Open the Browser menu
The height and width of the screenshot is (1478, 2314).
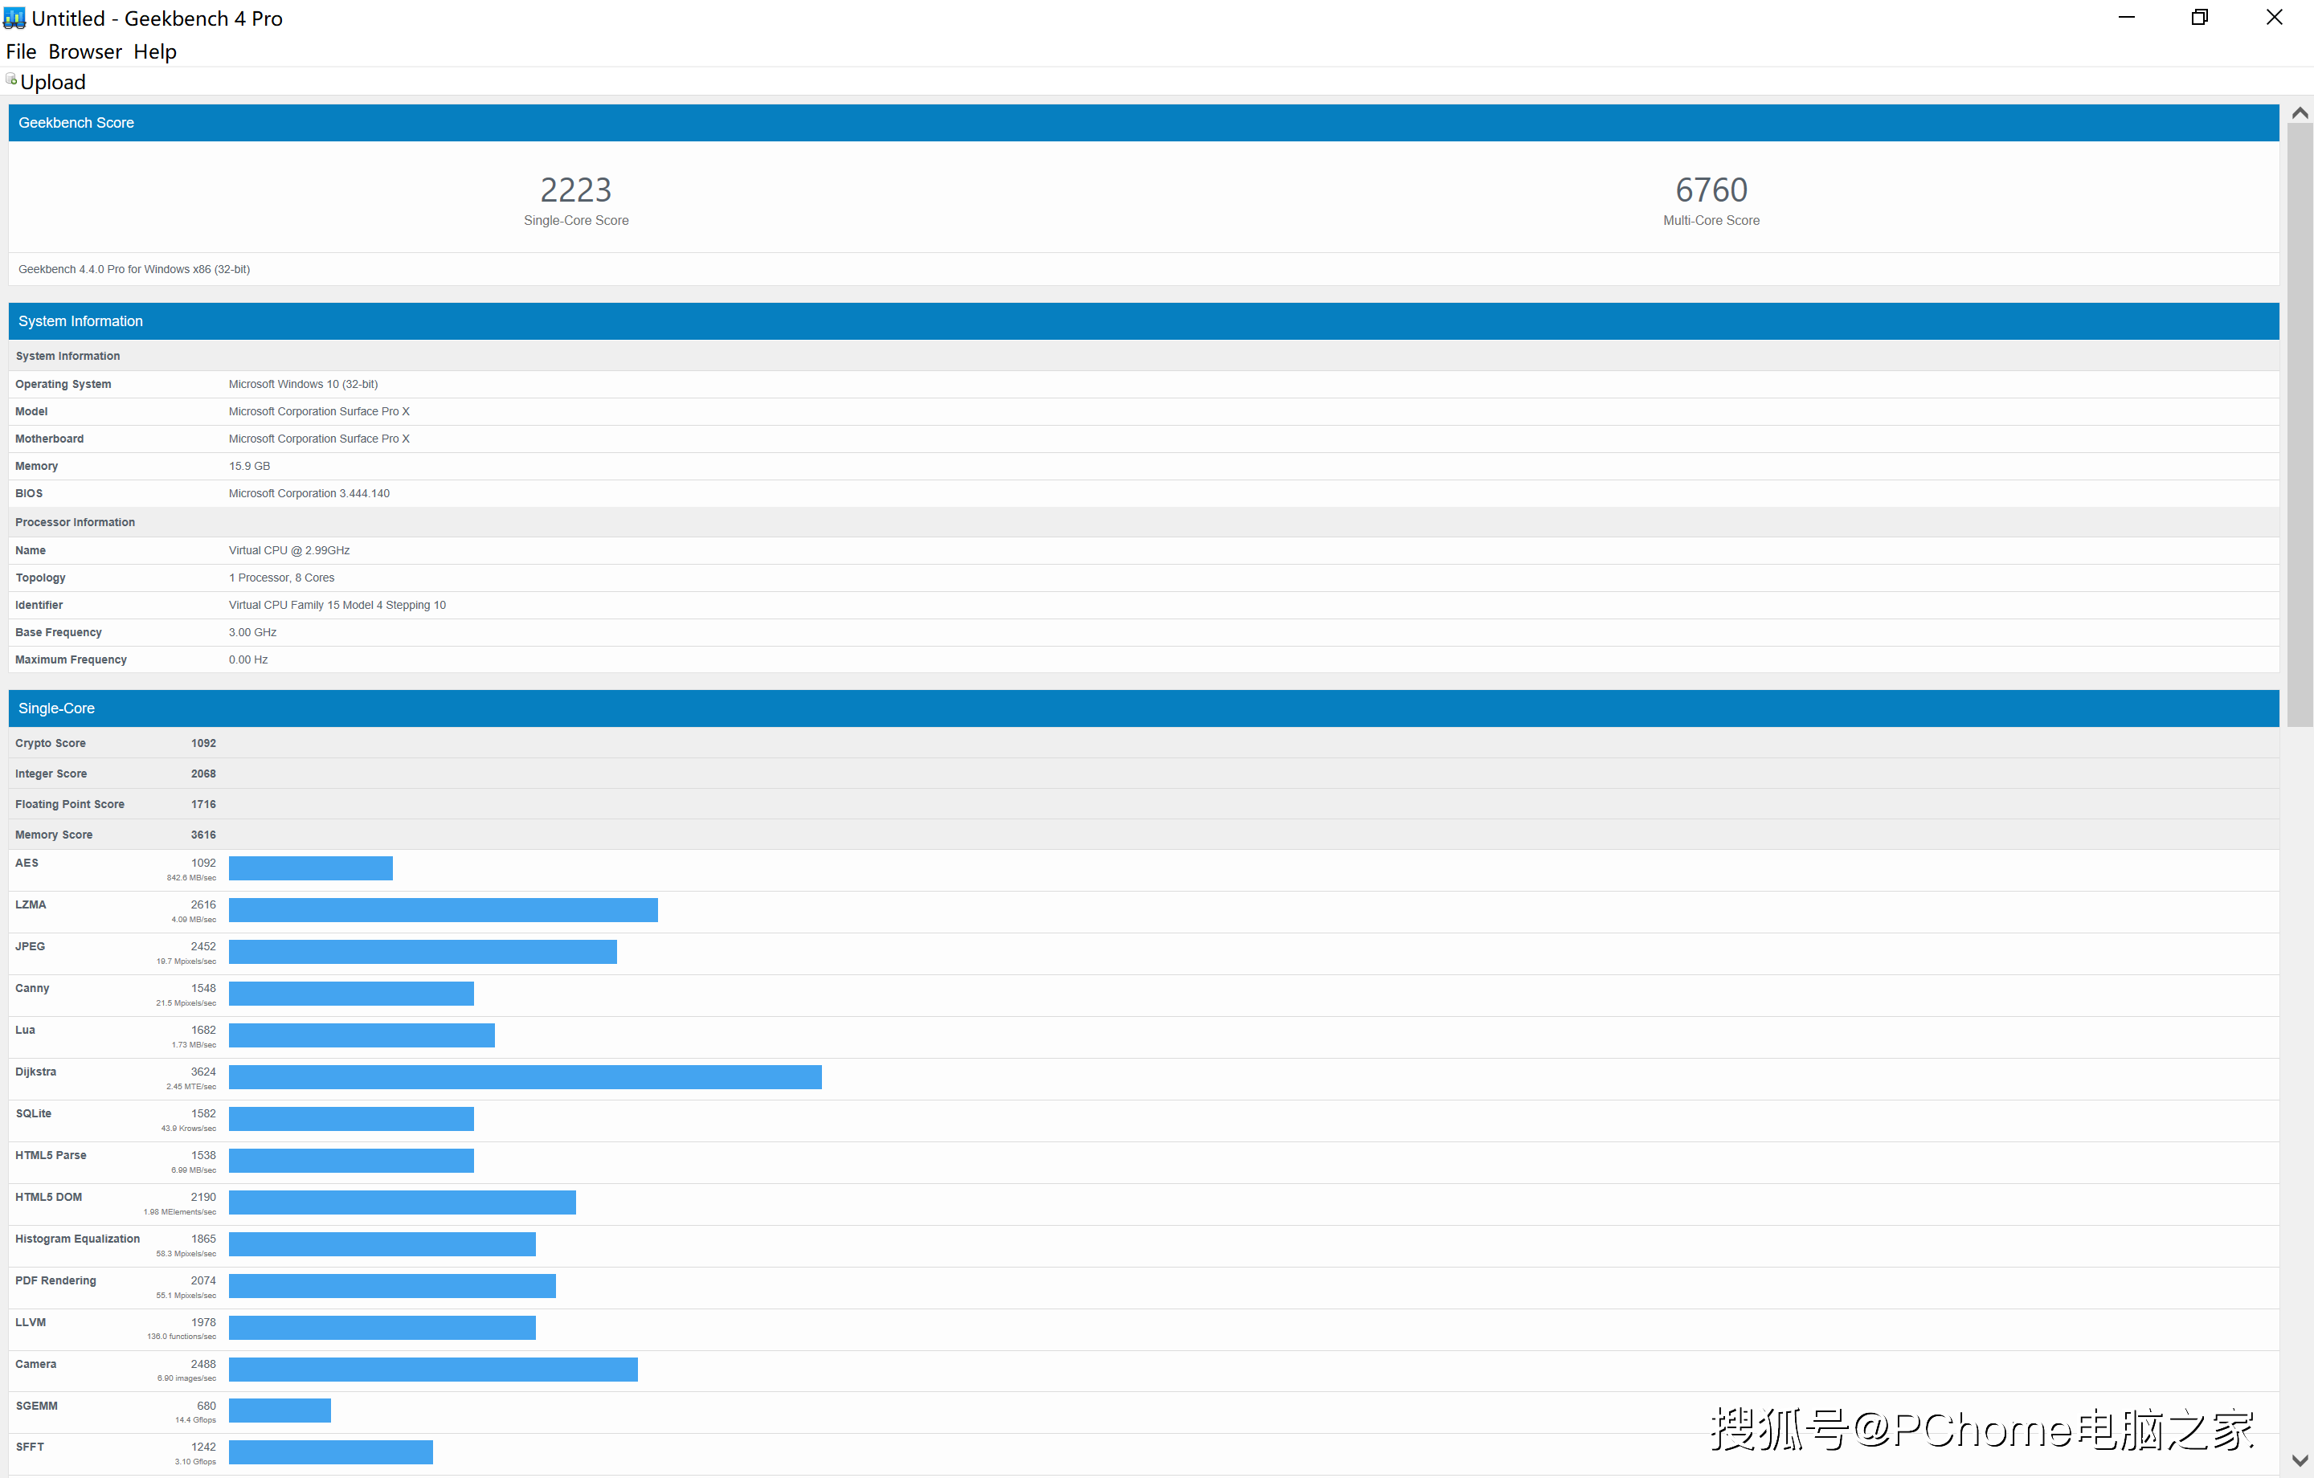coord(84,52)
